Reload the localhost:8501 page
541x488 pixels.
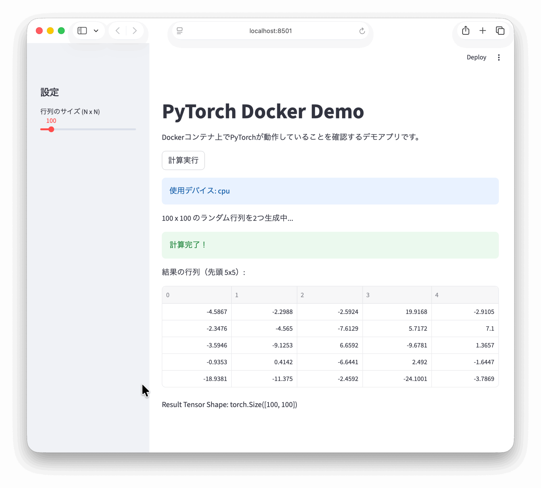click(x=362, y=31)
